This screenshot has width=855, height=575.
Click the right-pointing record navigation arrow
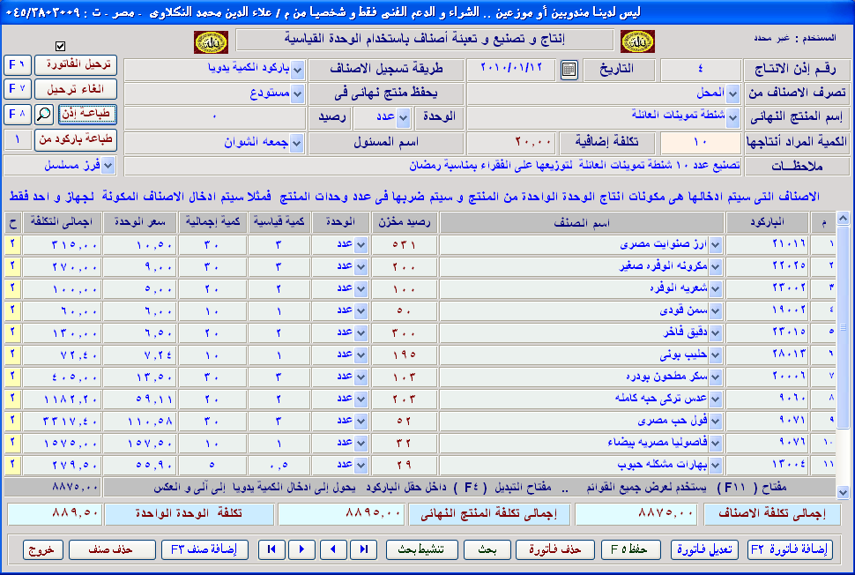302,549
